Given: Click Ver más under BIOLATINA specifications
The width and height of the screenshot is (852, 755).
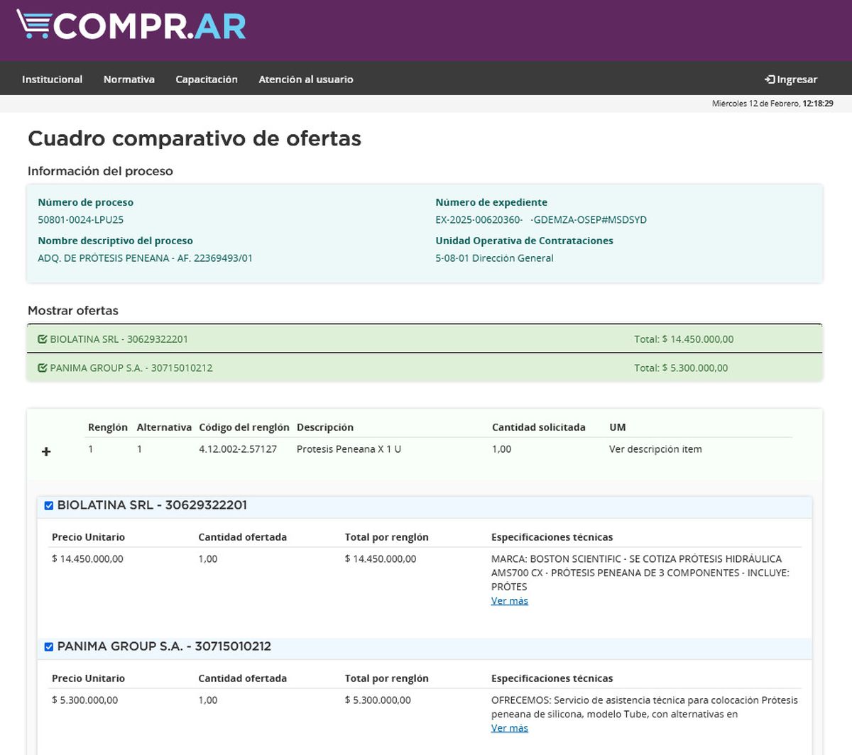Looking at the screenshot, I should click(509, 600).
